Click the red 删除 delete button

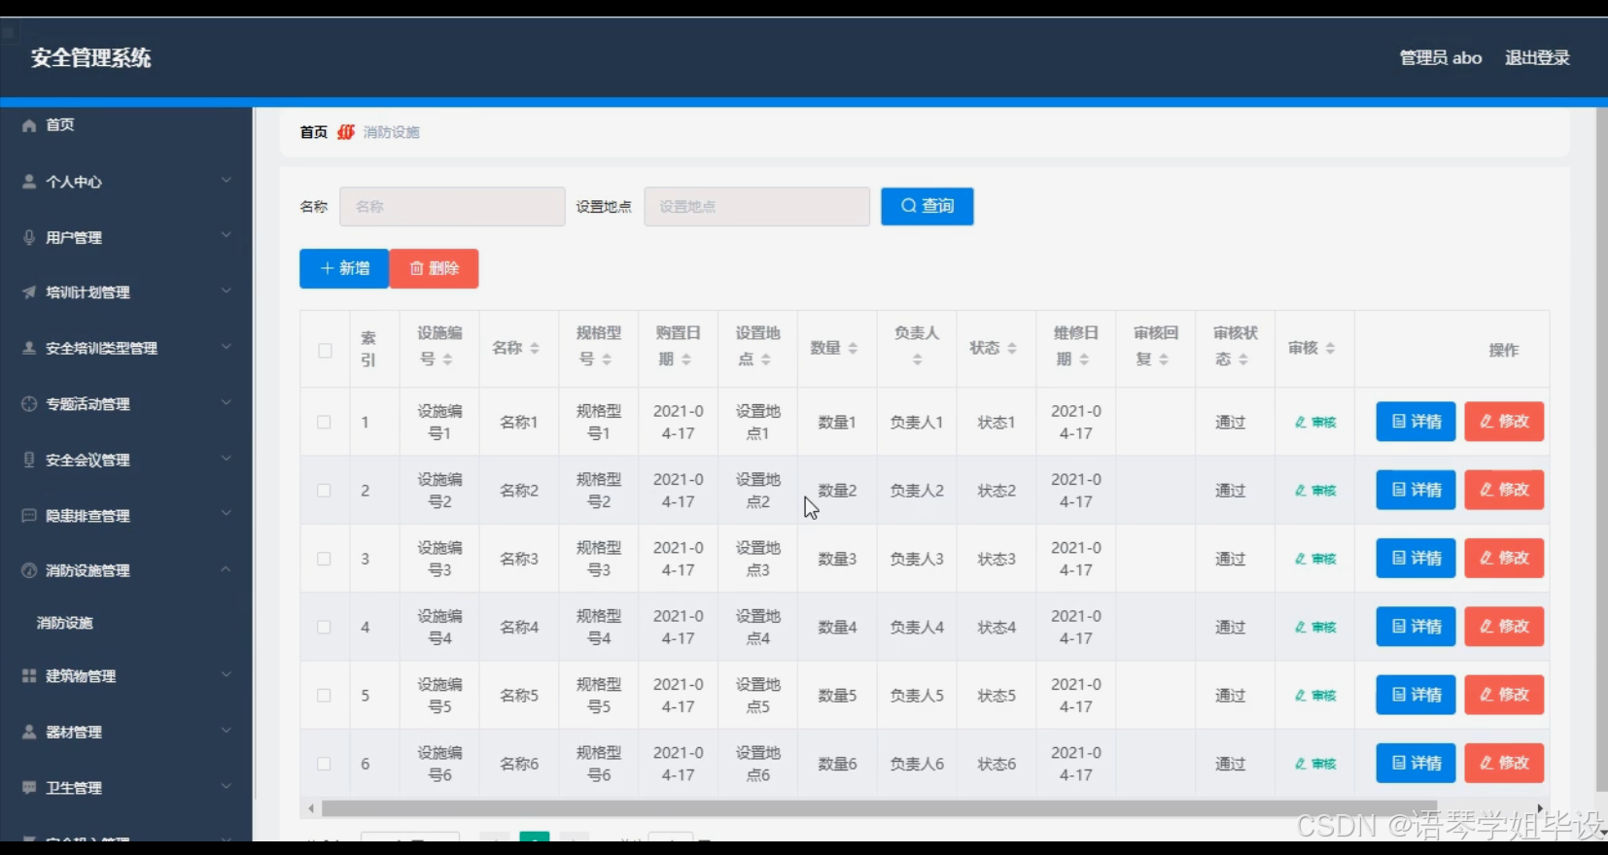[x=434, y=268]
